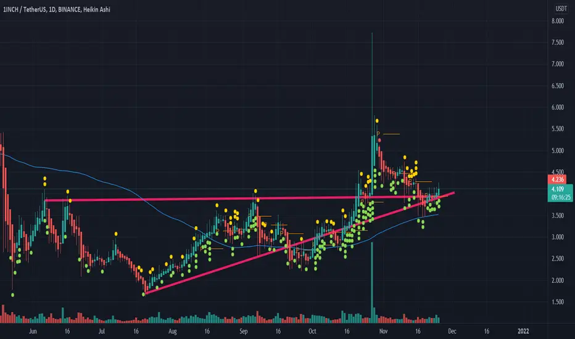Click the 8.000 price axis label

(557, 21)
